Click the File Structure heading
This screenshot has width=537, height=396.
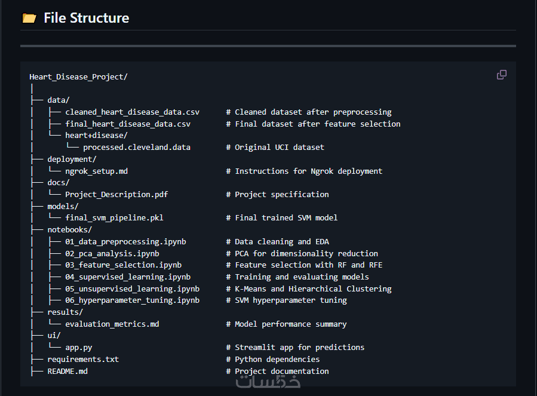coord(86,18)
